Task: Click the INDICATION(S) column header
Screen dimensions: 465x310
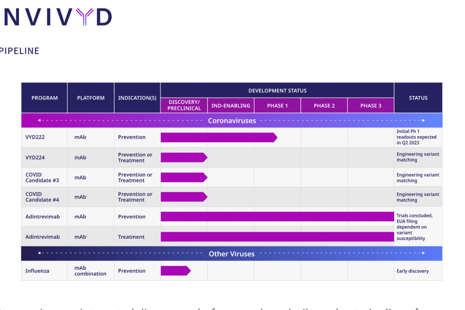Action: pos(137,98)
